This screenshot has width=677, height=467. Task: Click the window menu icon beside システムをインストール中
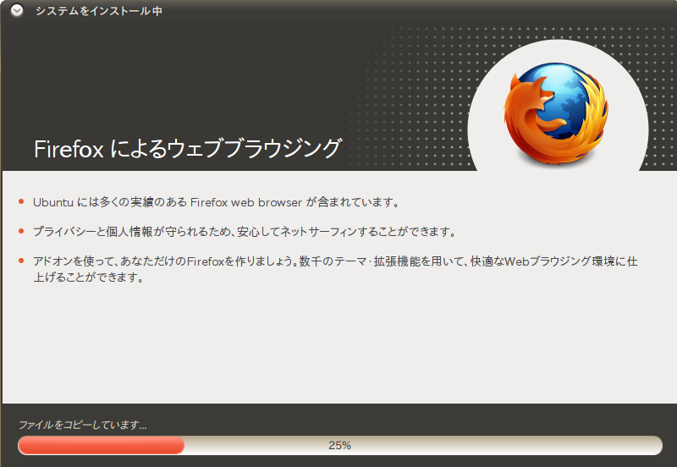(x=17, y=10)
